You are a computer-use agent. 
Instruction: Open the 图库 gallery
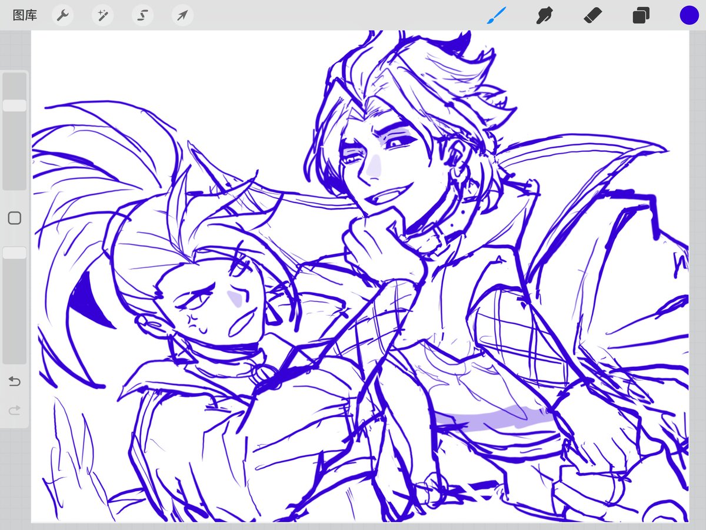(x=25, y=15)
